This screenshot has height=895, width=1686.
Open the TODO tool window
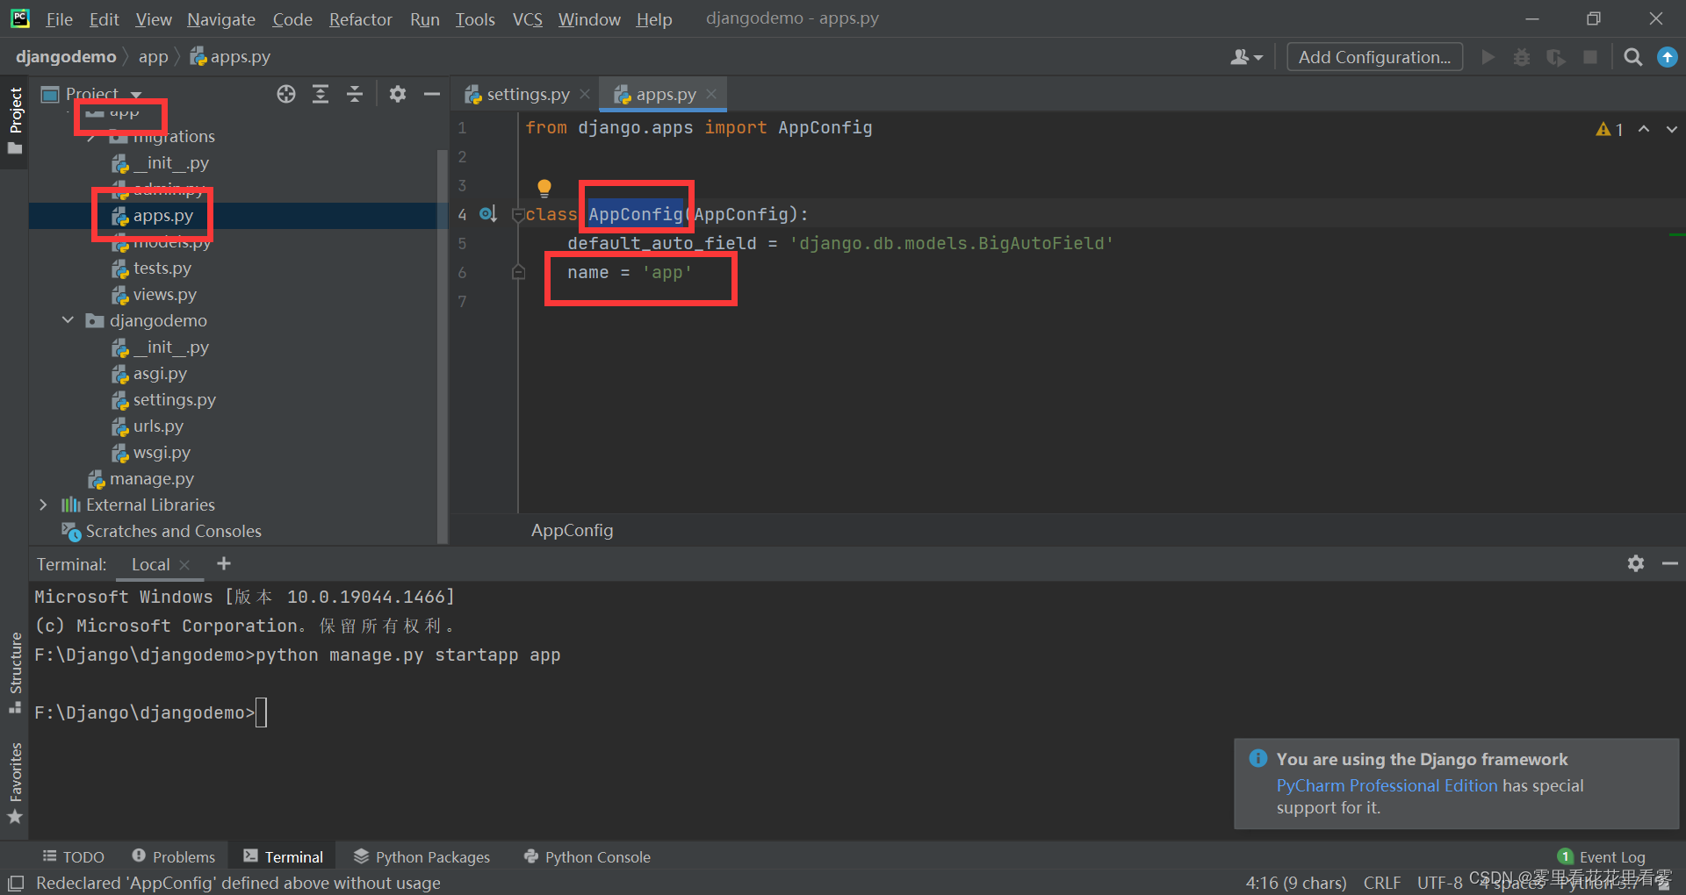[x=74, y=857]
